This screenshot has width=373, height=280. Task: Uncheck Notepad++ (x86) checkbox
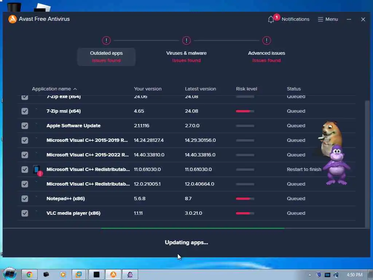pyautogui.click(x=25, y=199)
